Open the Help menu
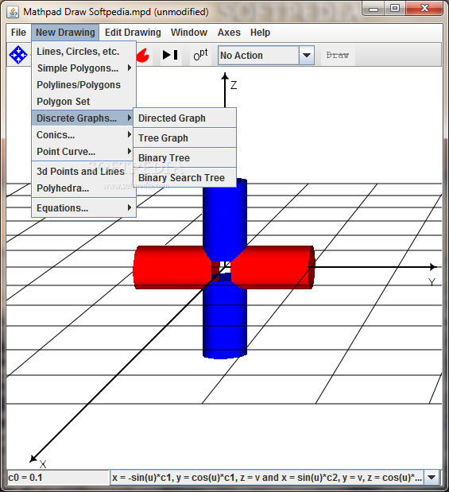 260,33
